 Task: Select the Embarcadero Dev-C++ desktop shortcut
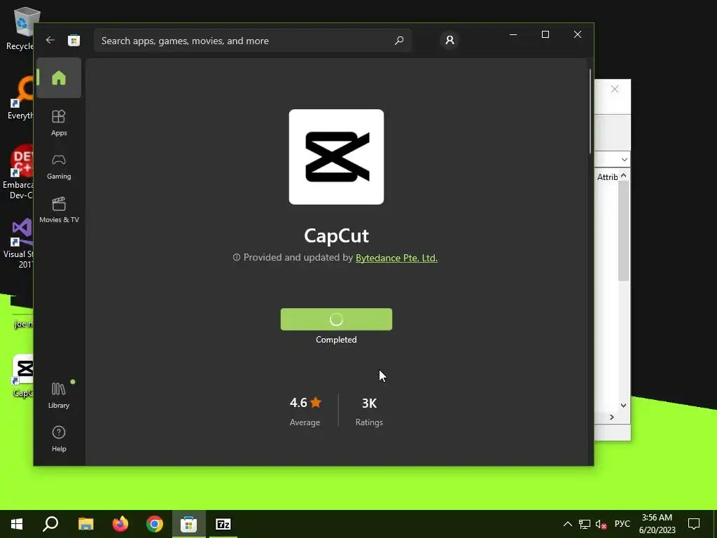(x=18, y=173)
